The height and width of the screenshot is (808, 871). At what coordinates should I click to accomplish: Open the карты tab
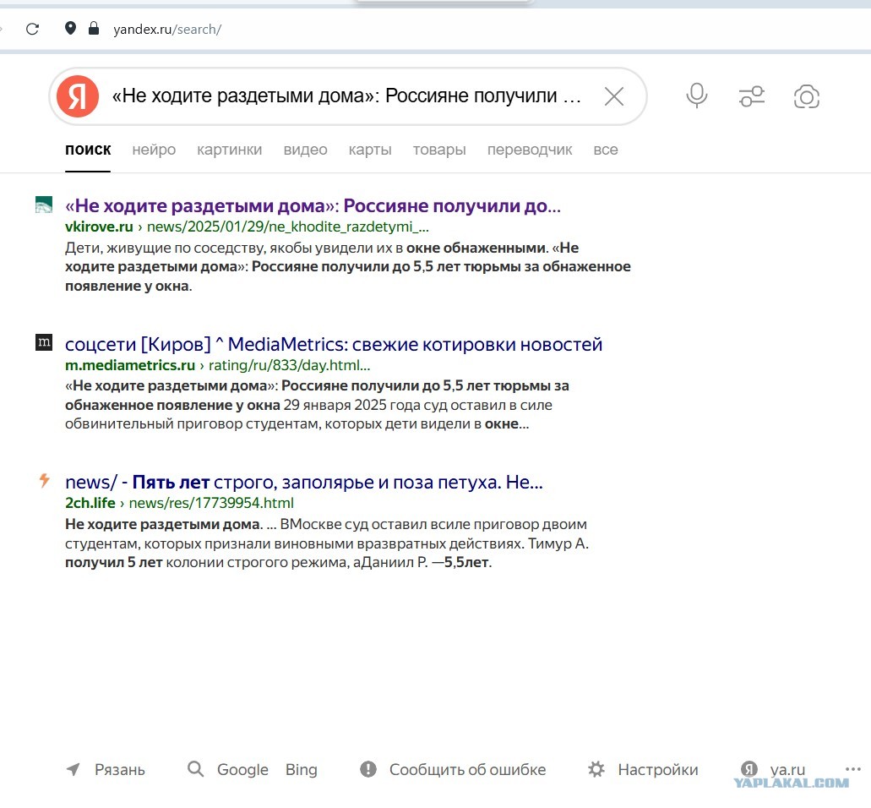[x=370, y=150]
